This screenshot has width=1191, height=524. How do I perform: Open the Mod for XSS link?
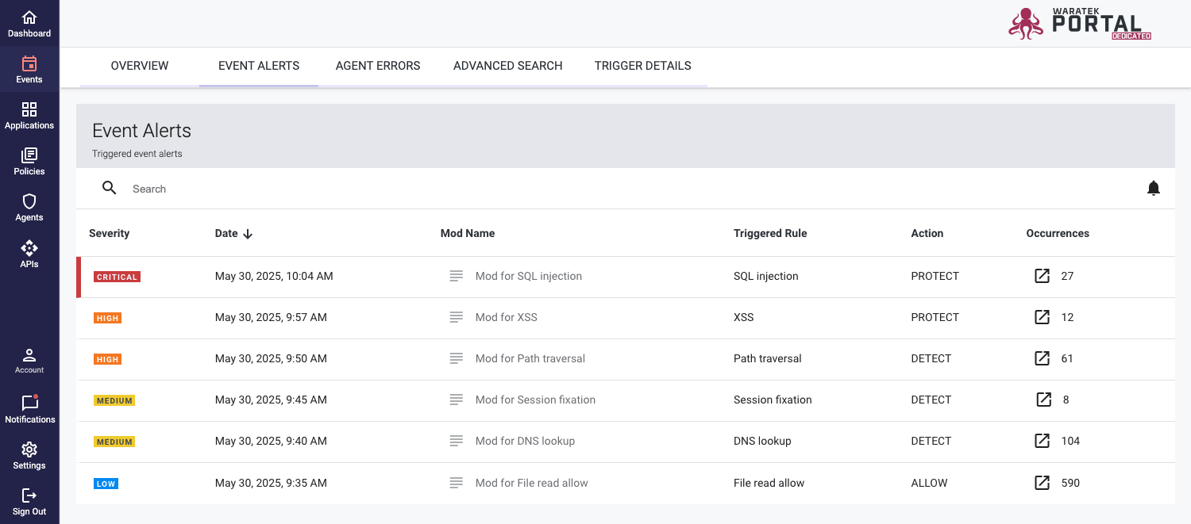tap(507, 317)
